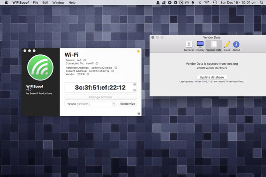Click the text Vendor Data is sourced from ieee.org
The width and height of the screenshot is (266, 177).
212,64
